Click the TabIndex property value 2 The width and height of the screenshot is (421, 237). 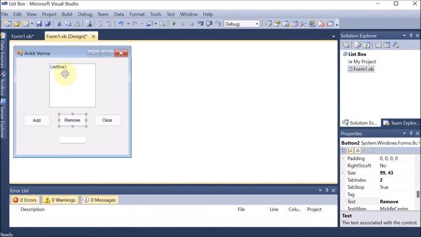point(381,180)
